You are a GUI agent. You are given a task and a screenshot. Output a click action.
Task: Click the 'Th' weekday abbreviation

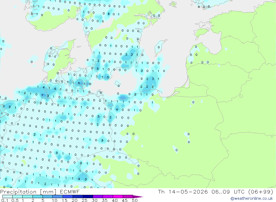tap(161, 192)
